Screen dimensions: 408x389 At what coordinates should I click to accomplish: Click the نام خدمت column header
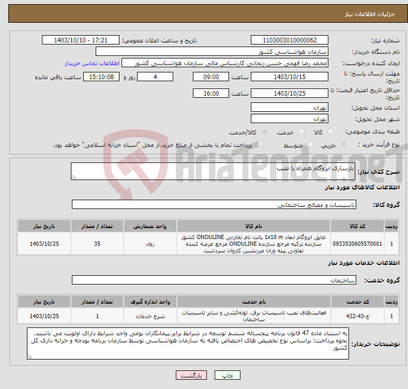254,302
